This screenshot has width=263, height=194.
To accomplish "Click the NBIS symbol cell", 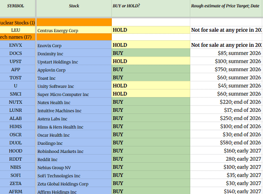I will tap(17, 167).
